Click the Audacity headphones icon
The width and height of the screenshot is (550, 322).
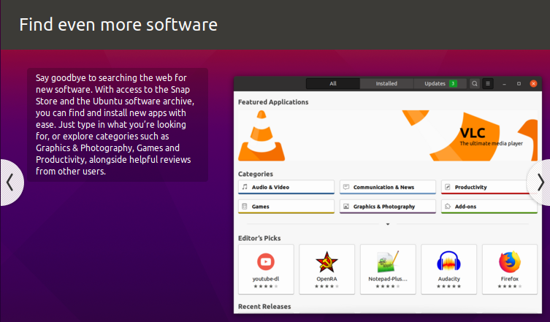[448, 262]
